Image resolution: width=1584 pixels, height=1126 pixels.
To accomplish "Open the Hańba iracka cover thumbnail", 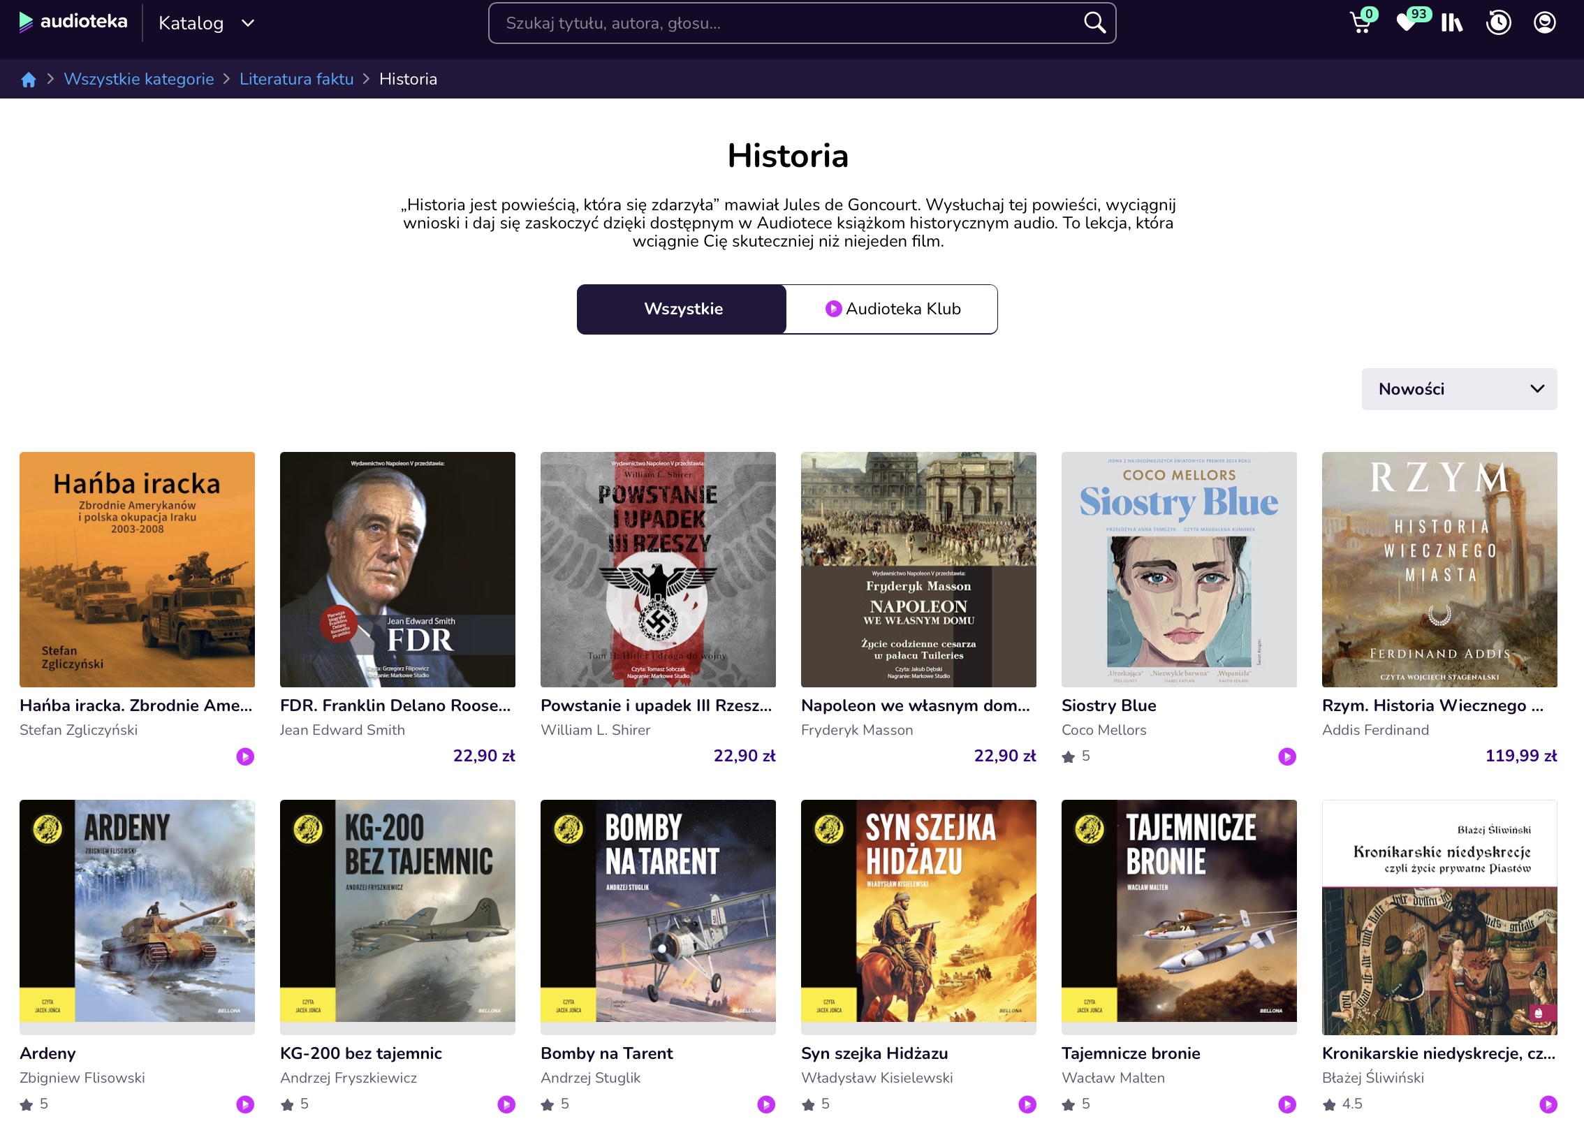I will point(137,569).
